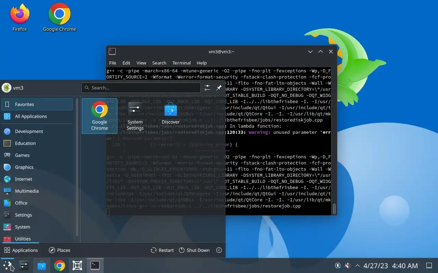Open the clock showing 4:40 AM
Screen dimensions: 438x273
pyautogui.click(x=390, y=265)
